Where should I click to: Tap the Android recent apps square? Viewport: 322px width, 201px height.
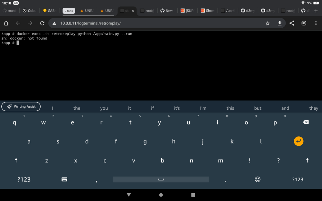coord(193,195)
